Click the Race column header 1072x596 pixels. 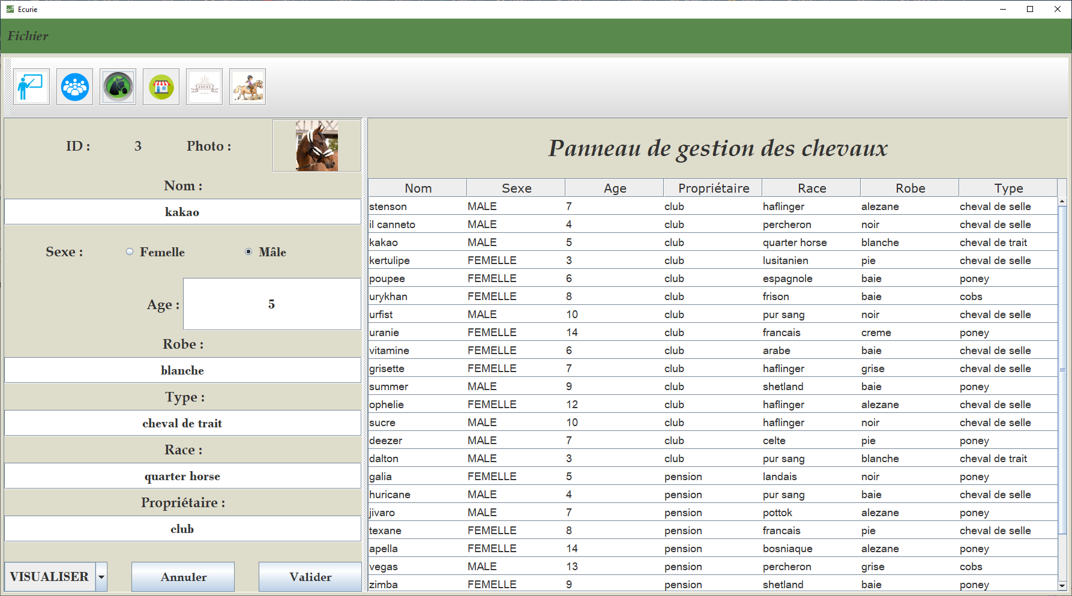coord(812,188)
